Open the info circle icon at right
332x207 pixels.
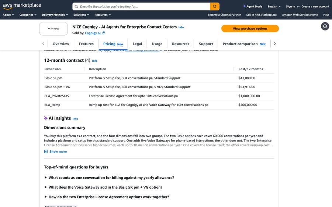(x=325, y=26)
